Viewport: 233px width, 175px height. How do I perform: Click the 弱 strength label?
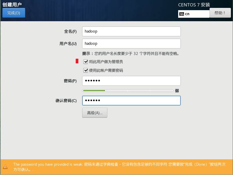click(177, 91)
